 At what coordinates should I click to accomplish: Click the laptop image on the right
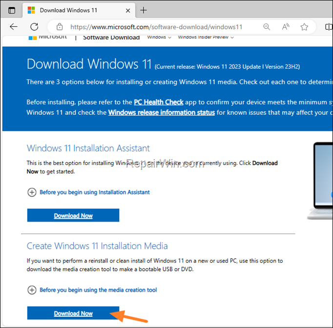[320, 181]
